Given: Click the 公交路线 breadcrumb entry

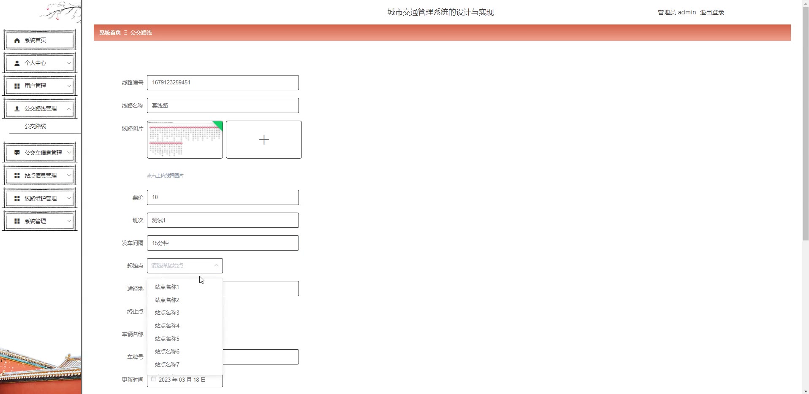Looking at the screenshot, I should coord(141,32).
